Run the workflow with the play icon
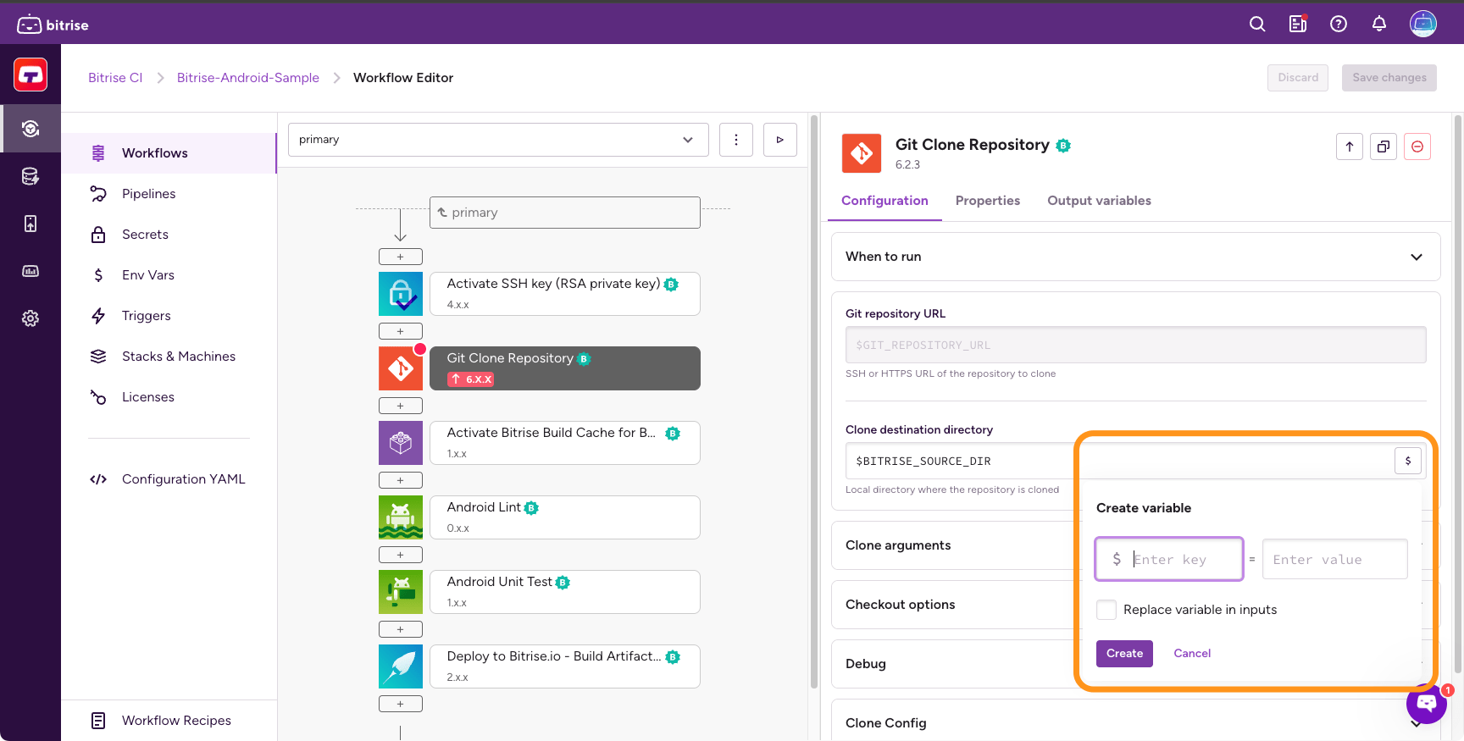Screen dimensions: 1464x741 point(779,140)
